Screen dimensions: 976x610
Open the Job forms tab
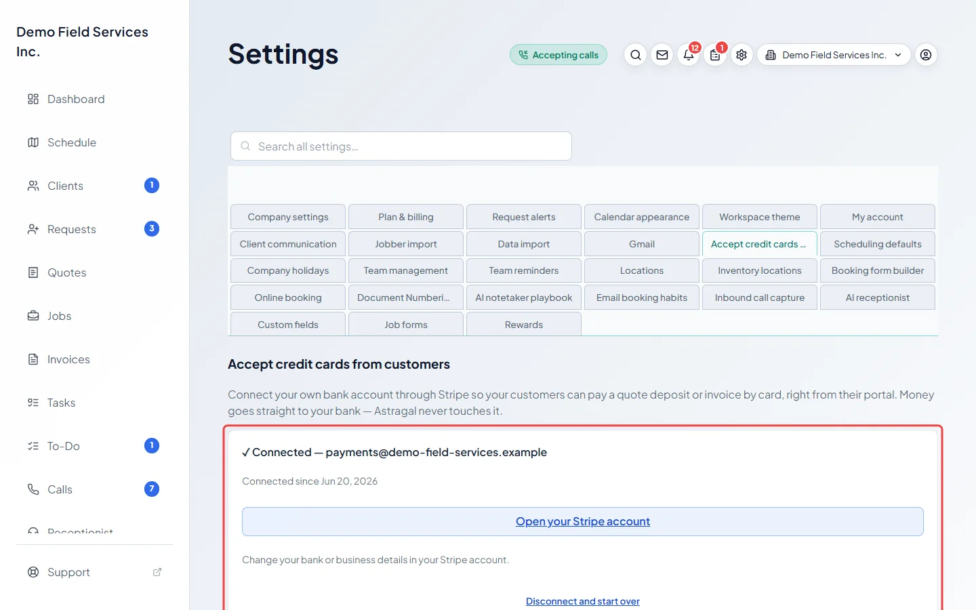pyautogui.click(x=406, y=324)
